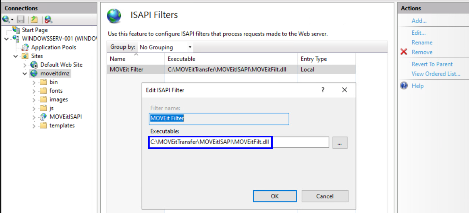Click the Sites folder icon
Viewport: 469px width, 213px height.
(25, 56)
